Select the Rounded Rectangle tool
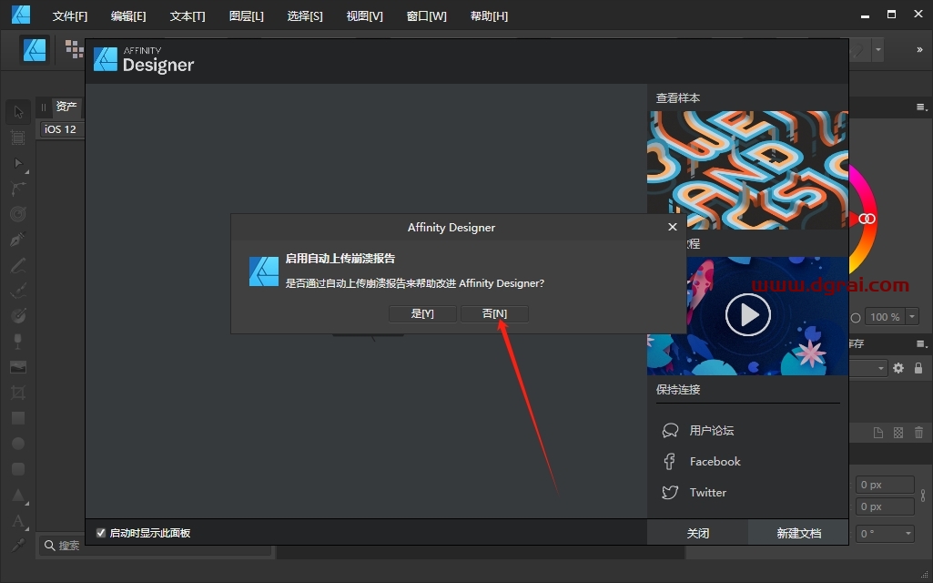933x583 pixels. click(18, 469)
